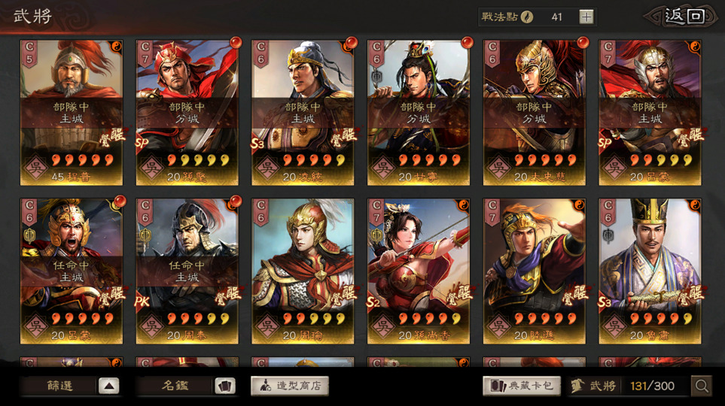This screenshot has height=406, width=725.
Task: Open the 名鑑 catalog
Action: coord(175,386)
